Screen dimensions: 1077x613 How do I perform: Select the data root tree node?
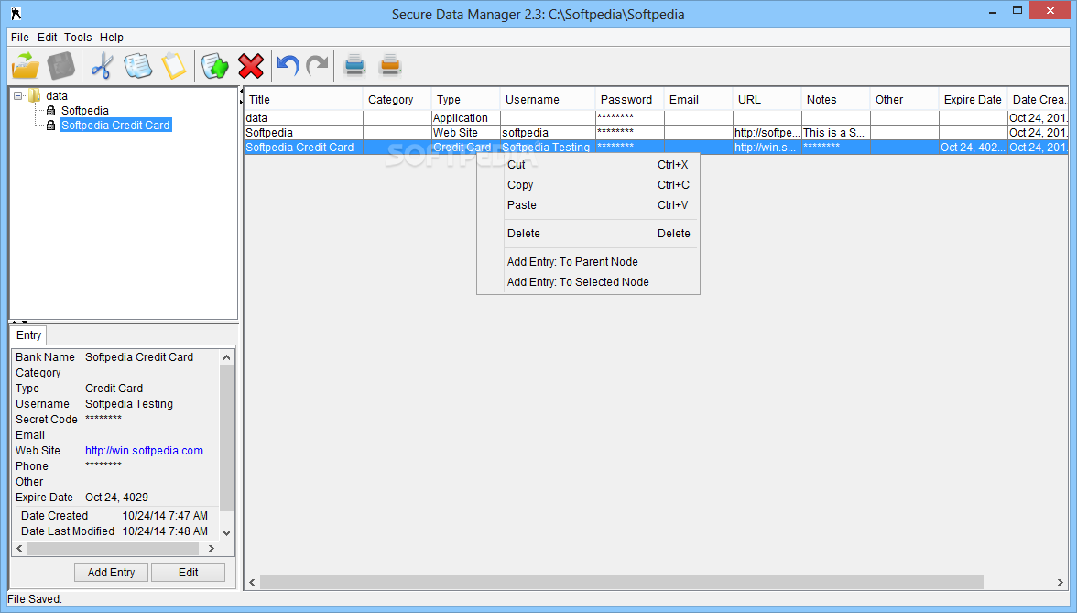[x=57, y=95]
